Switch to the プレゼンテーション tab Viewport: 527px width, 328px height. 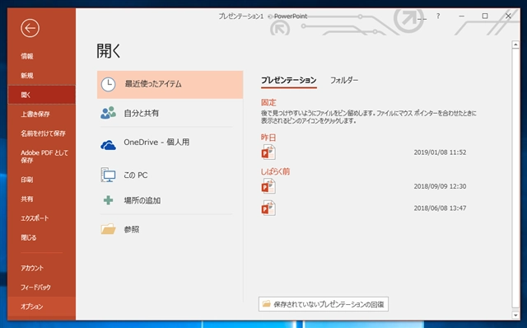click(289, 80)
